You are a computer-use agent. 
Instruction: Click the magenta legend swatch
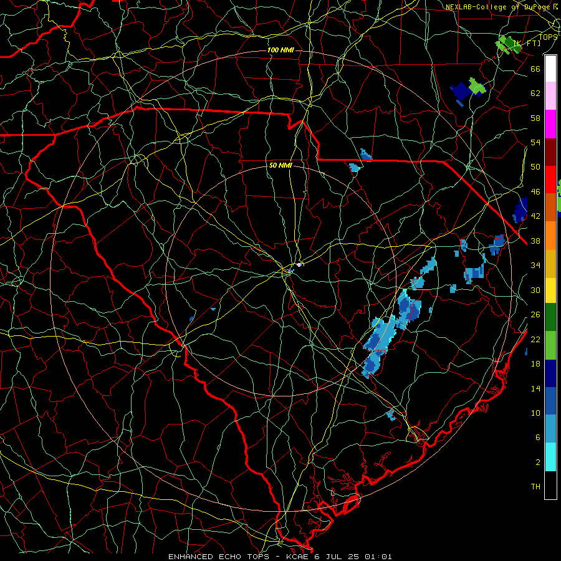550,124
